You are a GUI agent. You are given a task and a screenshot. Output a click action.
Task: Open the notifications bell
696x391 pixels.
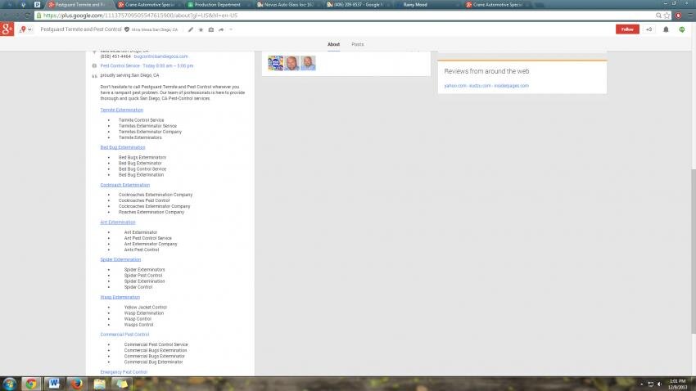pyautogui.click(x=666, y=29)
